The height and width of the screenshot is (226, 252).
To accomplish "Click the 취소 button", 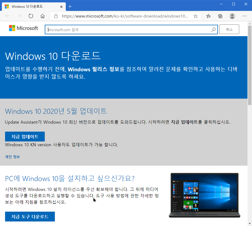I will (229, 29).
